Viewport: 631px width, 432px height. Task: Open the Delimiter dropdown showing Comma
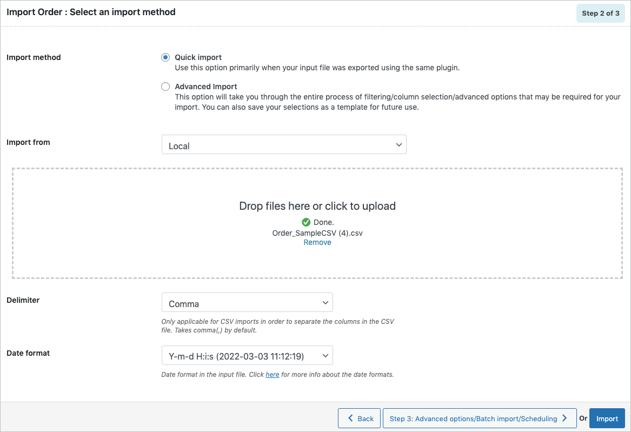pos(247,302)
